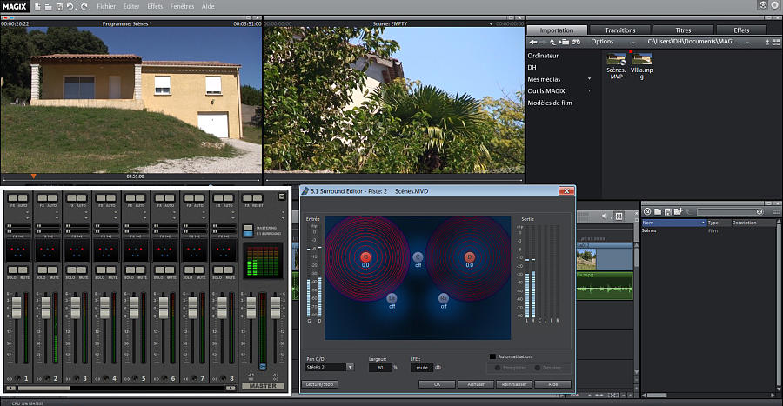Screen dimensions: 783x406
Task: Open Source monitor EMPTY dropdown arrow
Action: coord(491,24)
